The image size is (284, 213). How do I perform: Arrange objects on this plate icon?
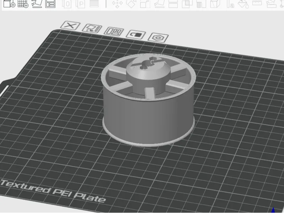114,32
